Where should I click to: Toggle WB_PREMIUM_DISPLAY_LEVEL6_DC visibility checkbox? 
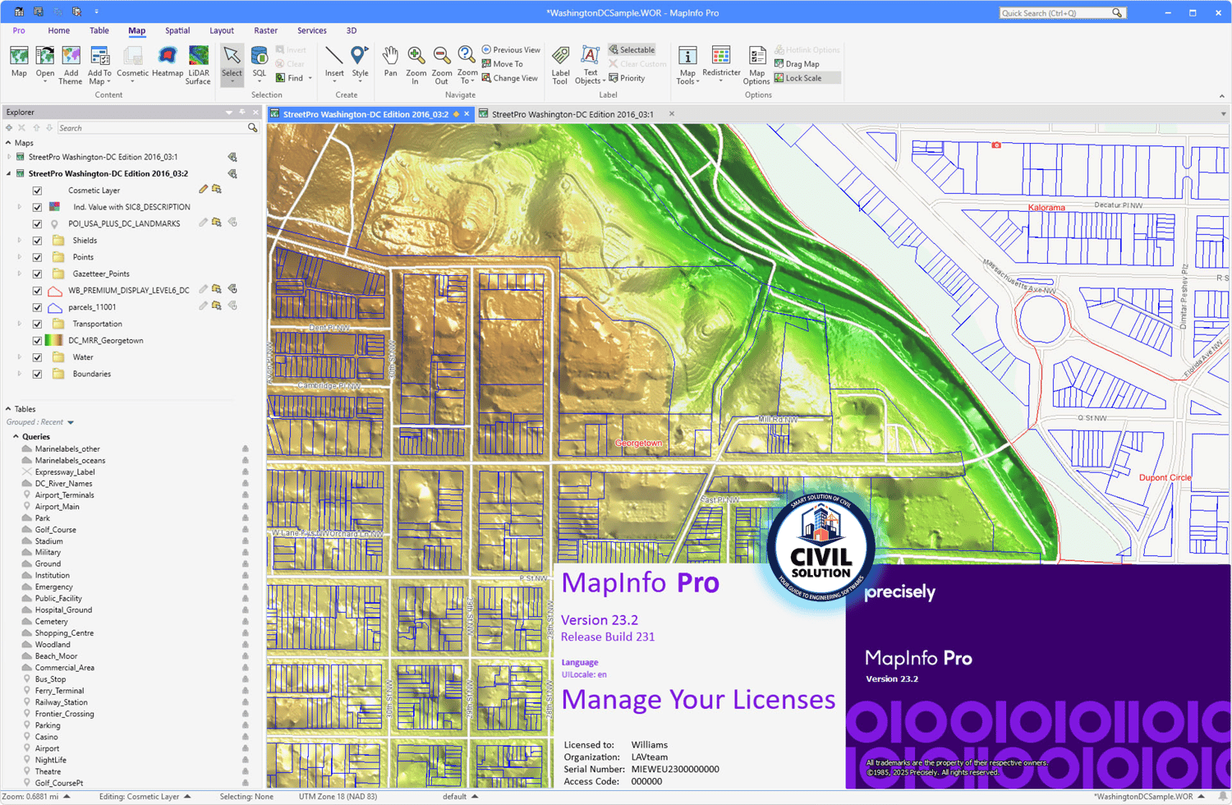point(37,291)
